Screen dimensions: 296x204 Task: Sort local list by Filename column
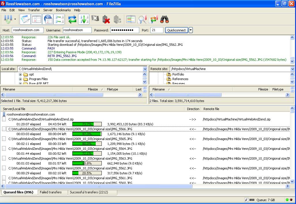(x=37, y=89)
